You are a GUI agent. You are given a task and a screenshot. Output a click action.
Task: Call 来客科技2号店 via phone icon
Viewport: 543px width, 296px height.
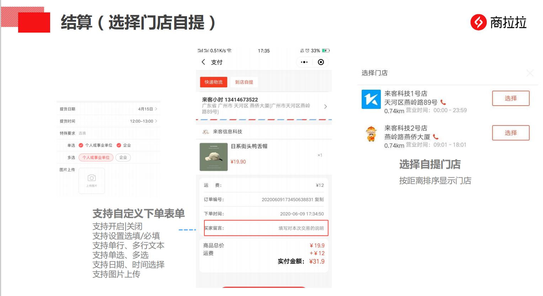point(436,137)
